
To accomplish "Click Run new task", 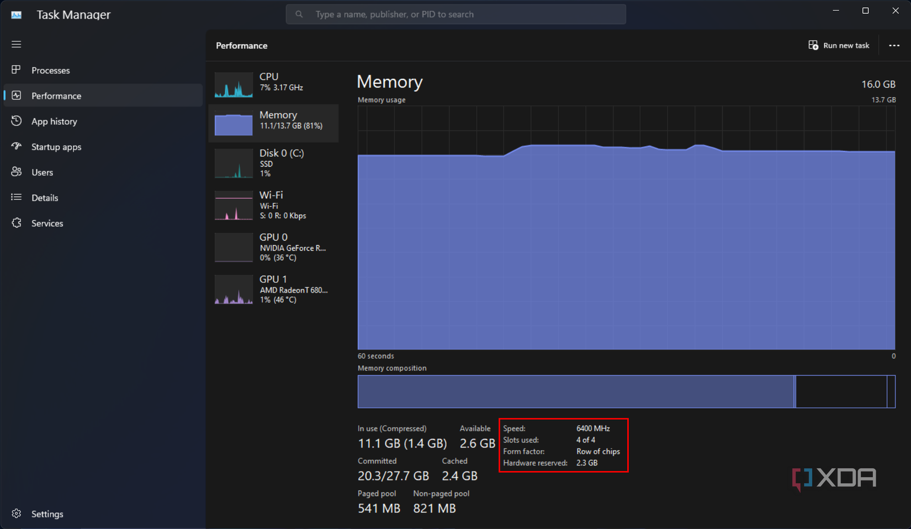I will click(x=839, y=45).
